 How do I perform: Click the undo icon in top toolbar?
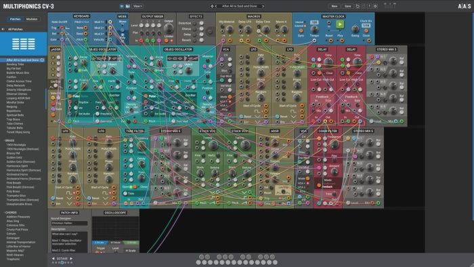358,6
